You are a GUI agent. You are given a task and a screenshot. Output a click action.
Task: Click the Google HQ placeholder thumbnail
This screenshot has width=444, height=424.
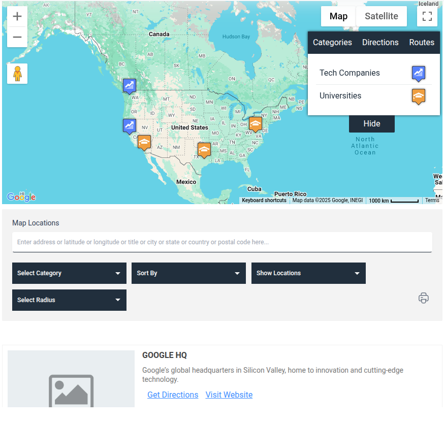[x=71, y=379]
